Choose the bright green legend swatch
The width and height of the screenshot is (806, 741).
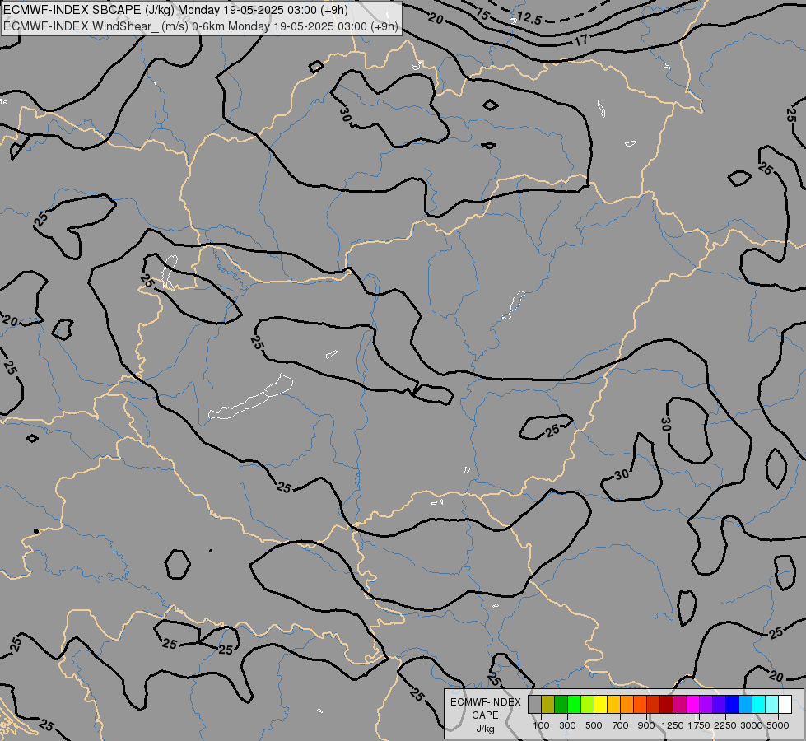coord(574,704)
